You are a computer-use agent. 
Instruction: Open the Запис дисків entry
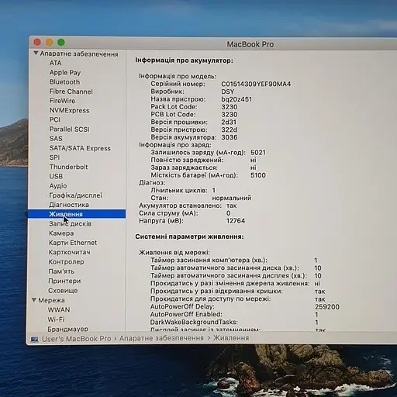70,223
